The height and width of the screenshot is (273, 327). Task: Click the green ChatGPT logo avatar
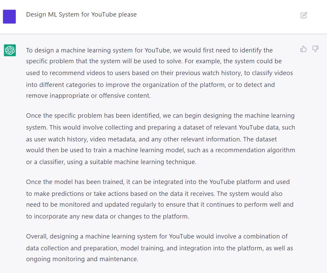(10, 50)
